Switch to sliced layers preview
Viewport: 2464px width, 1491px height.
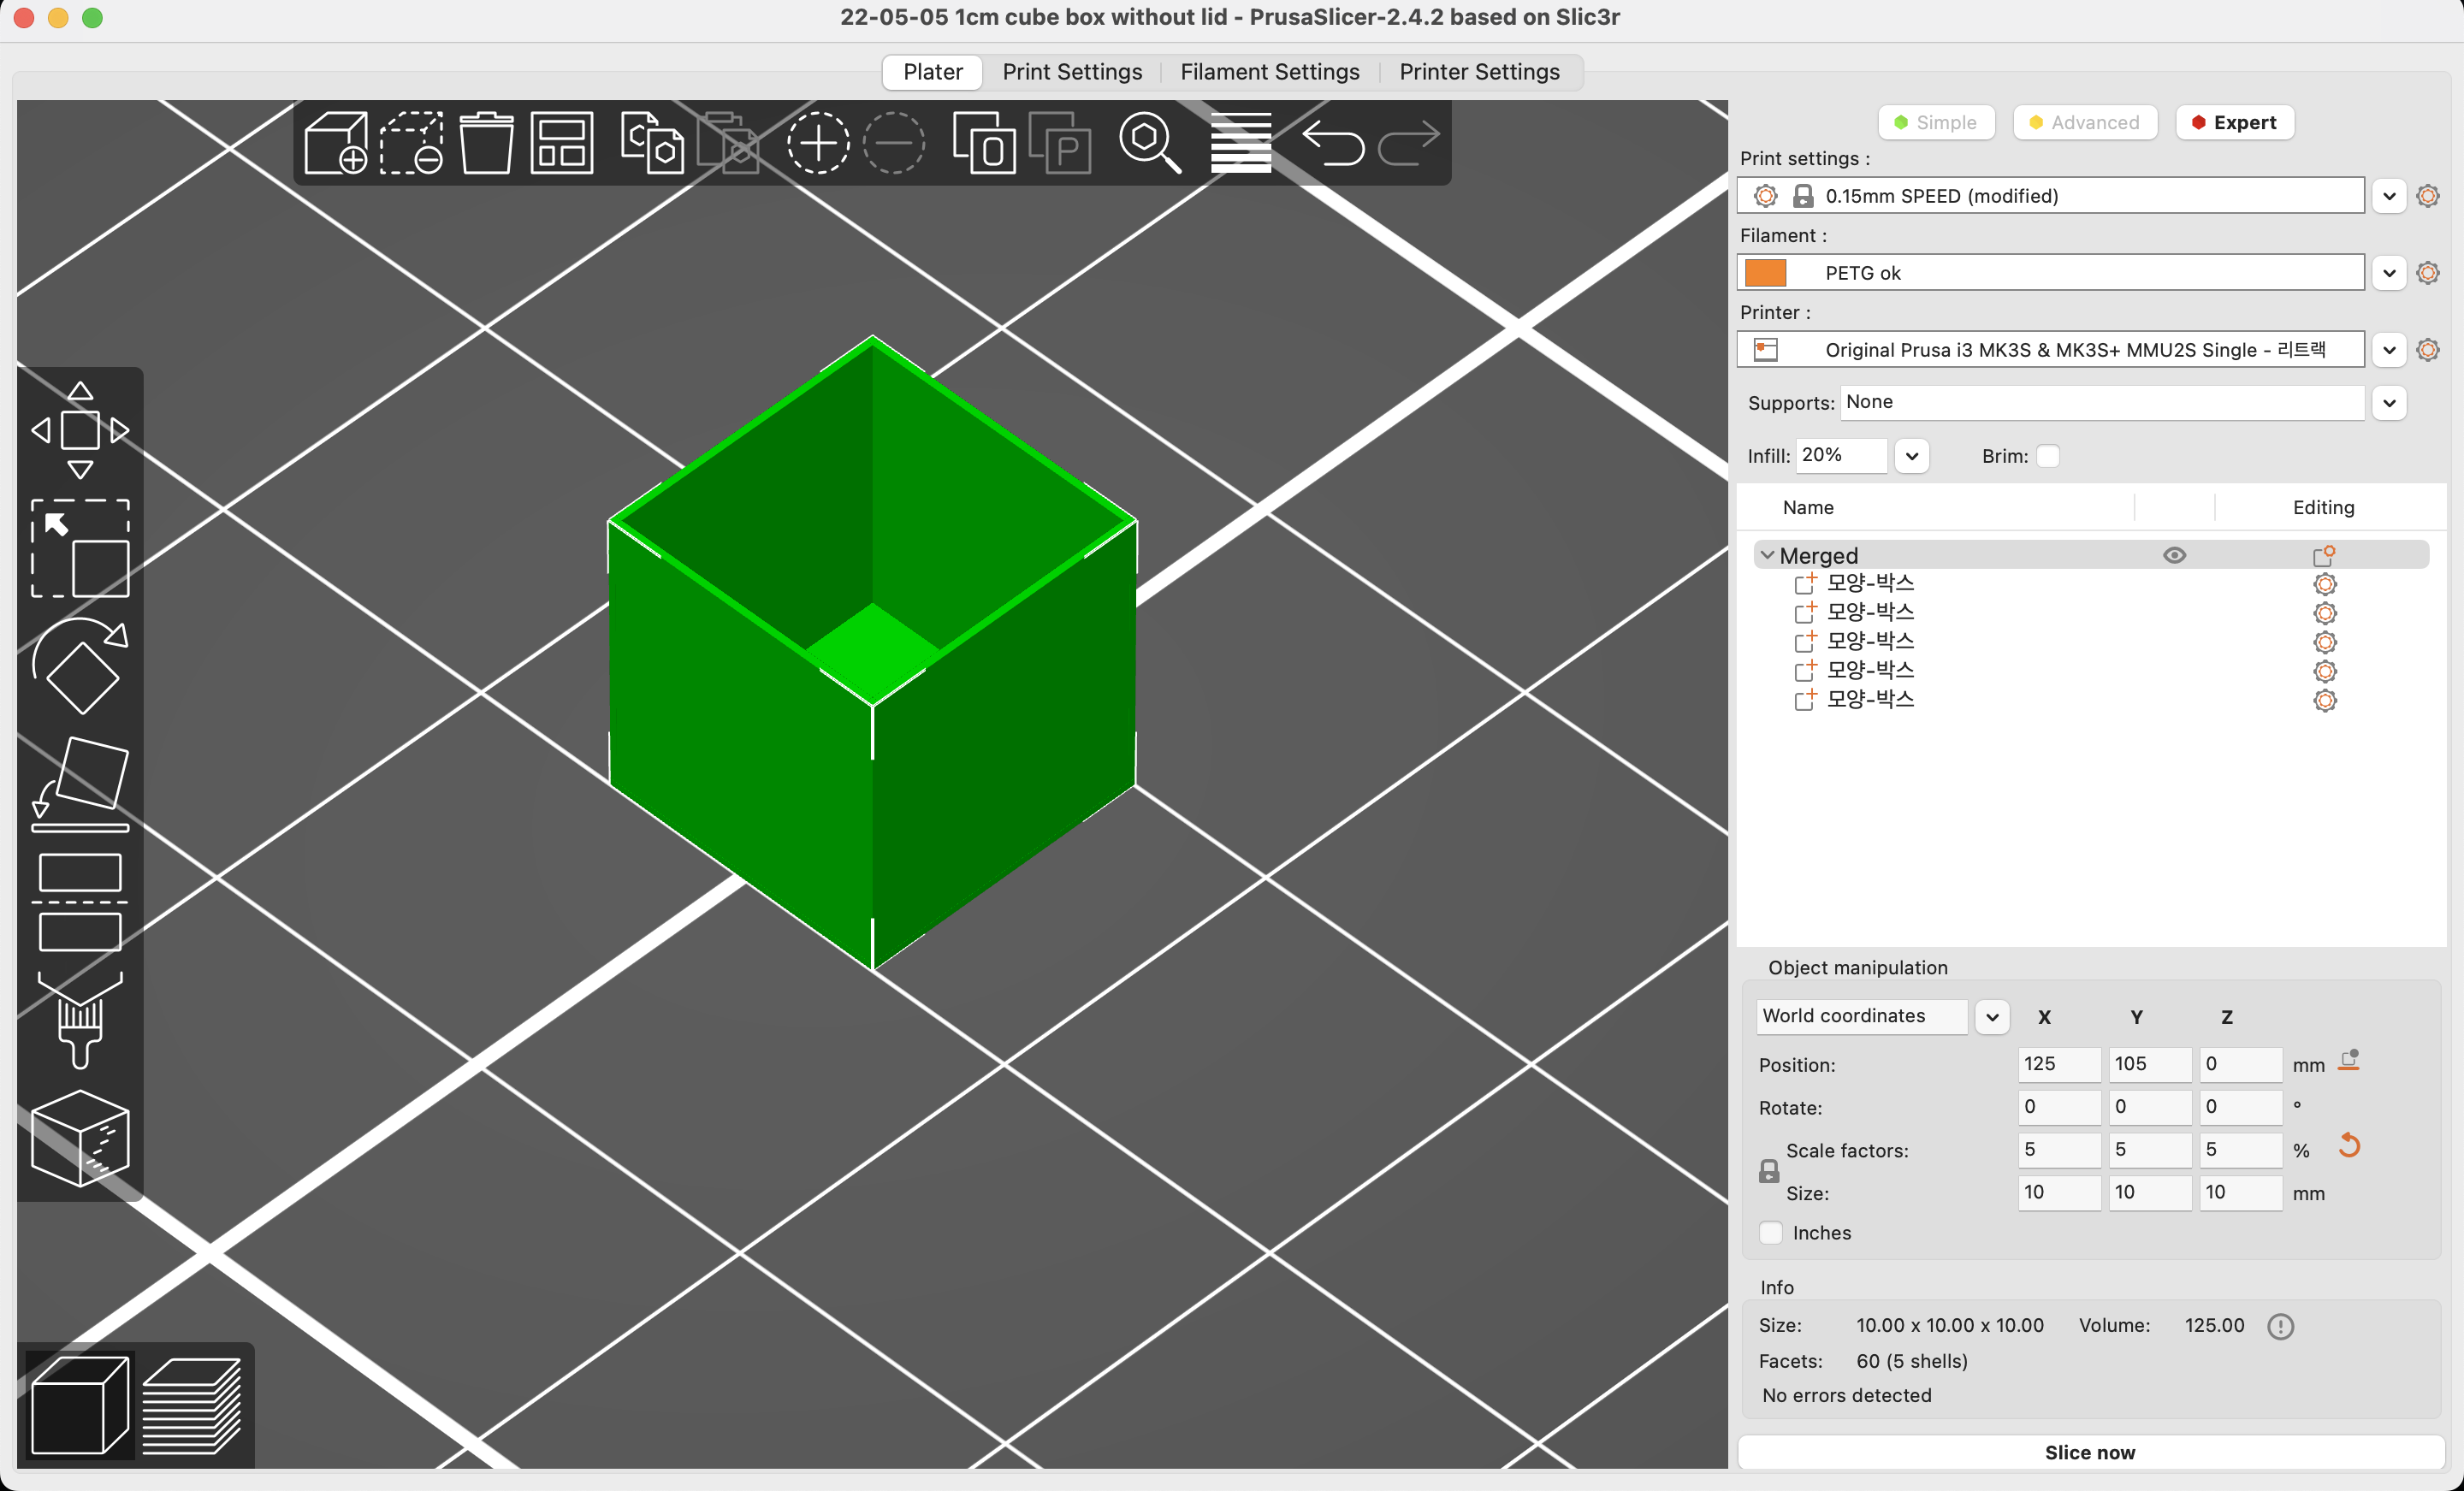[191, 1405]
